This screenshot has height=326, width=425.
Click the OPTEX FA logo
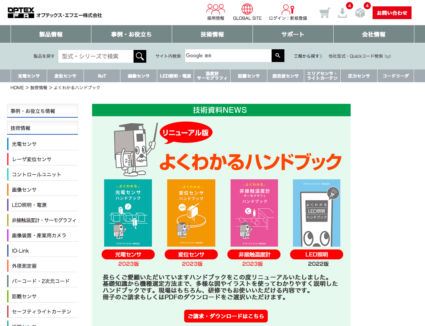pyautogui.click(x=21, y=13)
